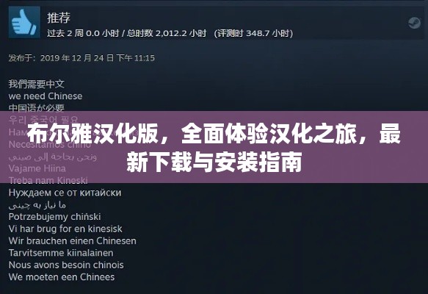Click the line Nous avons besoin chinois
This screenshot has height=294, width=428.
[66, 265]
